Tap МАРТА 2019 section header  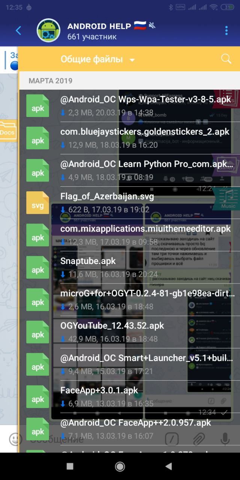(51, 81)
